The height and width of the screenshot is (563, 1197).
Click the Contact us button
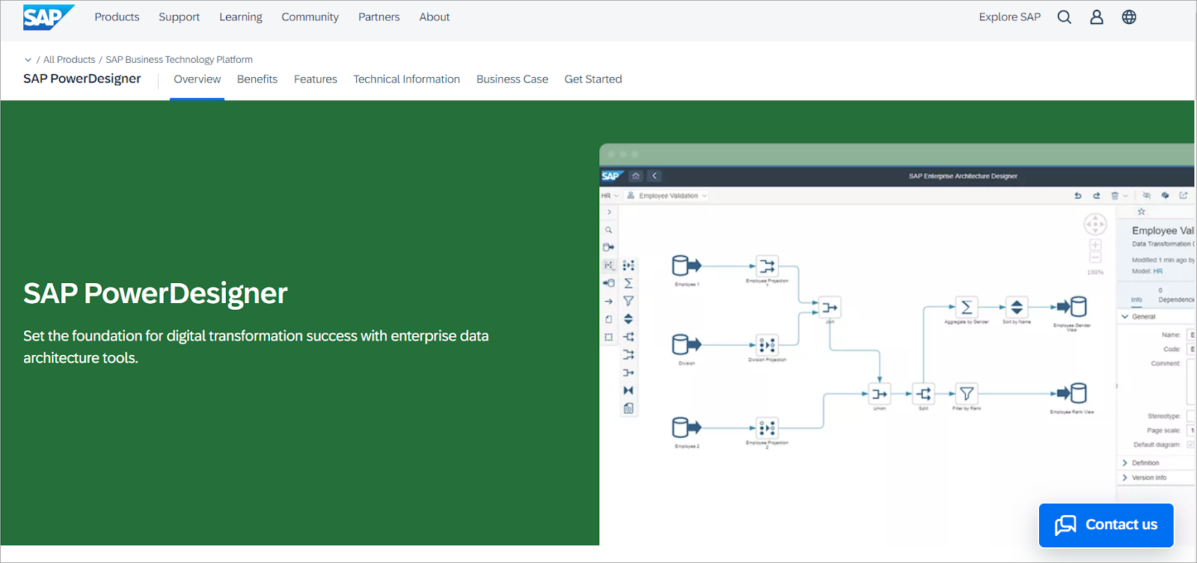point(1106,525)
